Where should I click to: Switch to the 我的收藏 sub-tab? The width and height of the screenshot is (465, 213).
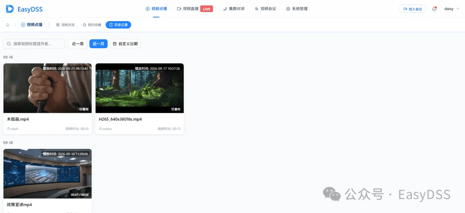[92, 25]
